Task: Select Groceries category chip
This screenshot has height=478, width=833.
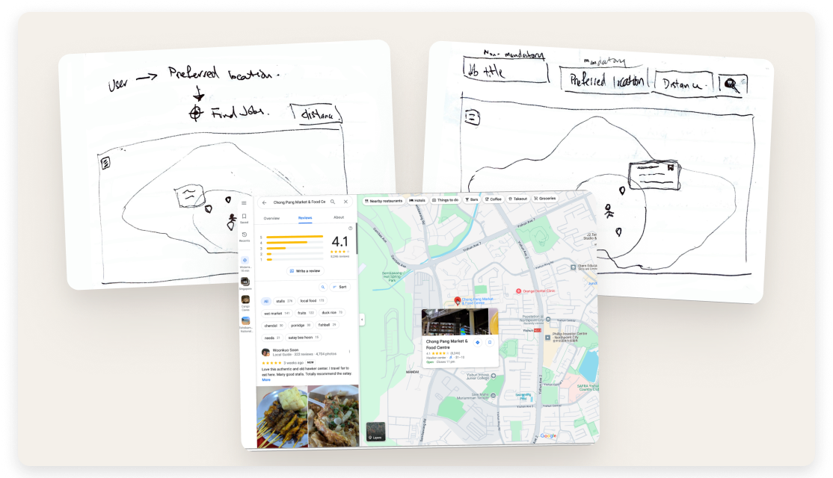Action: click(545, 199)
